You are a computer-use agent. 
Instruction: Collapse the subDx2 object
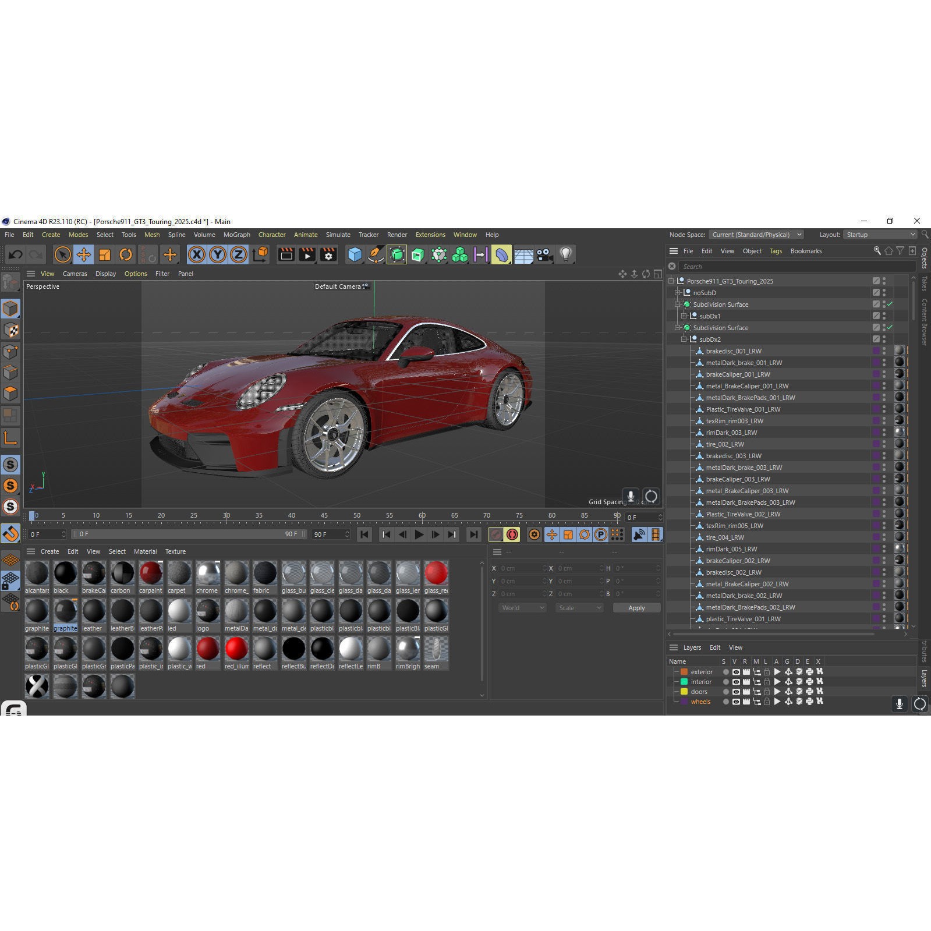684,339
